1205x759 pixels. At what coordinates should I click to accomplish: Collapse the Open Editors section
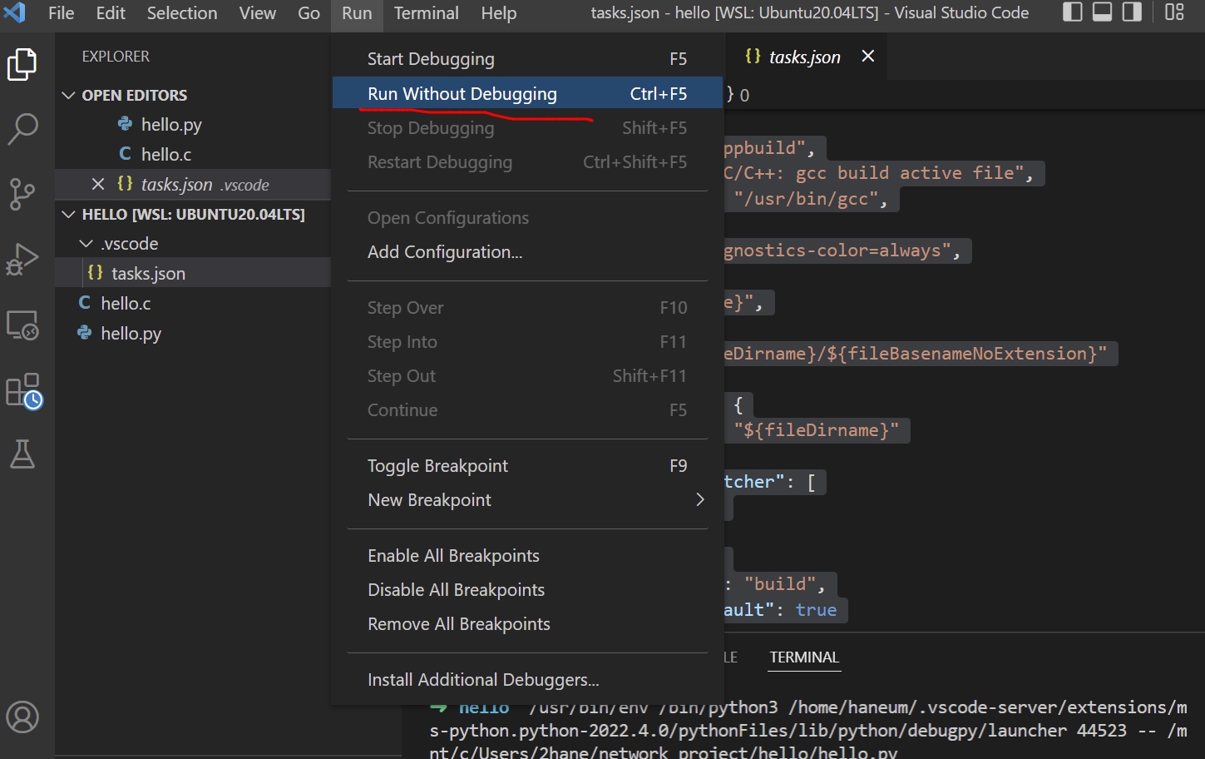[x=68, y=95]
